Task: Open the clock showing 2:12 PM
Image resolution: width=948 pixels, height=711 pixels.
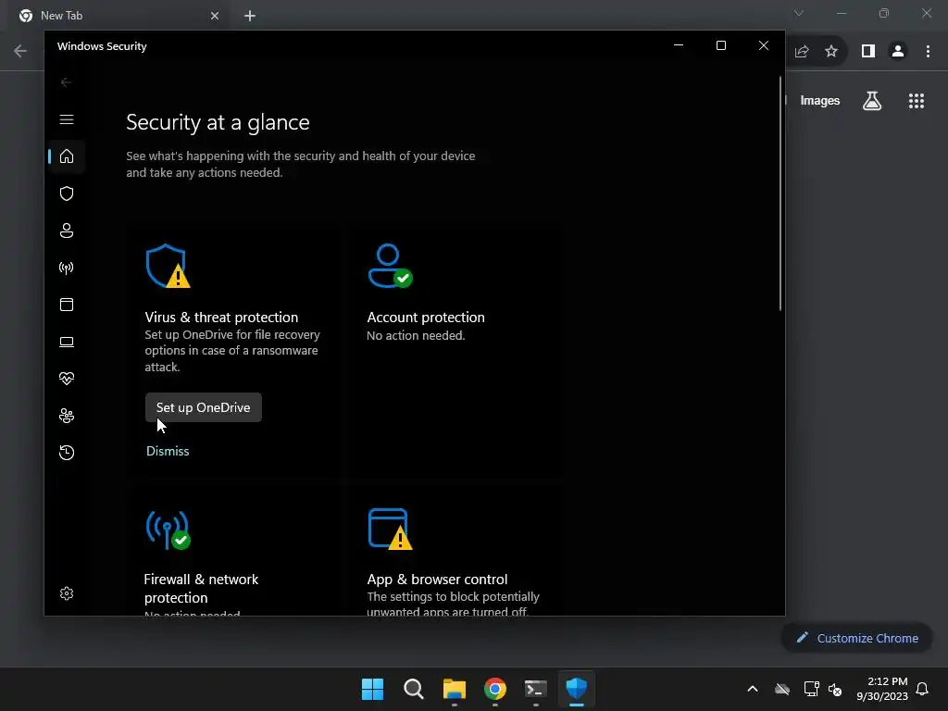Action: coord(882,689)
